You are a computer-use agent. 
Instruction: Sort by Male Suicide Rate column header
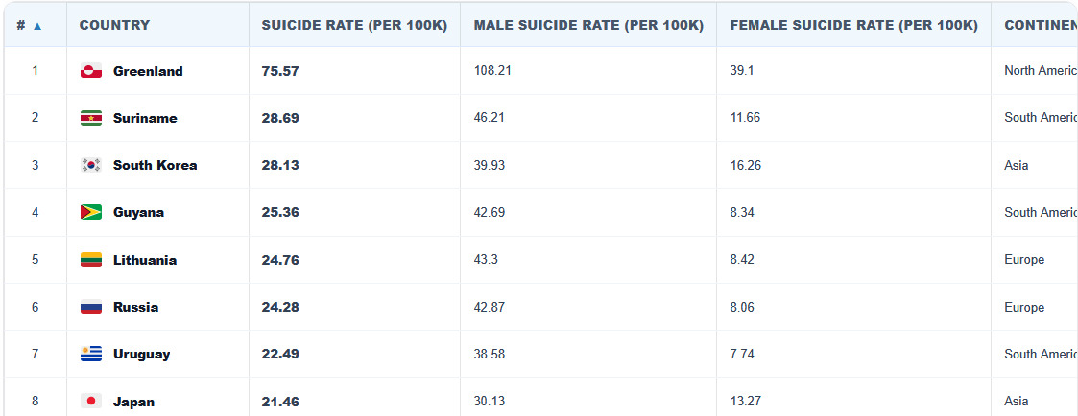pyautogui.click(x=588, y=25)
